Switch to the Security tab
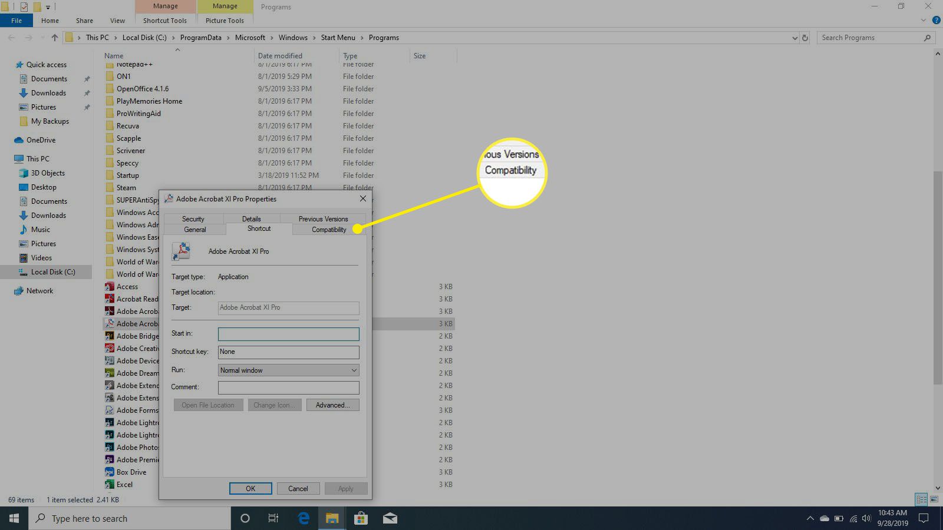Screen dimensions: 943x530 click(193, 218)
